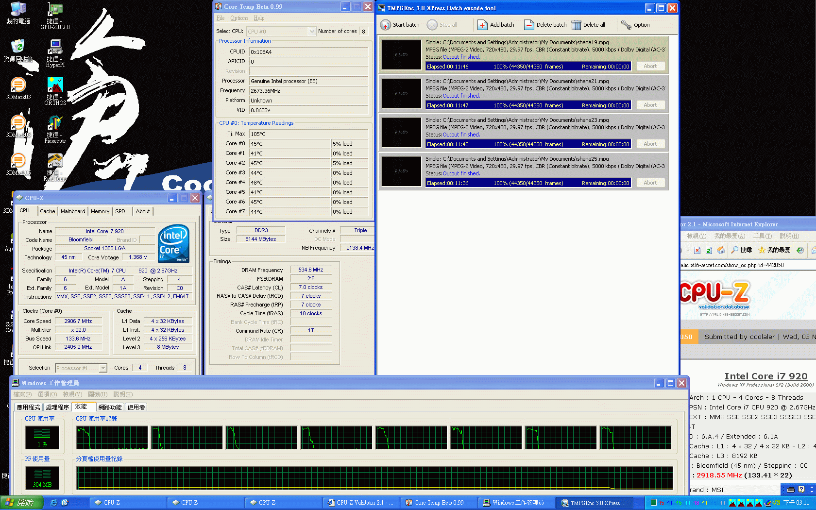Click the IE 搜尋 search button
Image resolution: width=816 pixels, height=510 pixels.
pyautogui.click(x=742, y=250)
